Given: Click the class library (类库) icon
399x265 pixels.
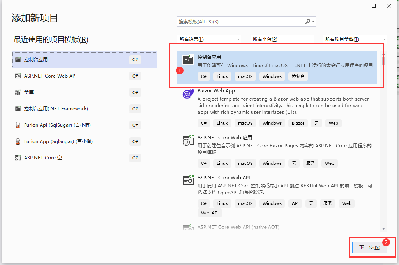Looking at the screenshot, I should pyautogui.click(x=18, y=92).
